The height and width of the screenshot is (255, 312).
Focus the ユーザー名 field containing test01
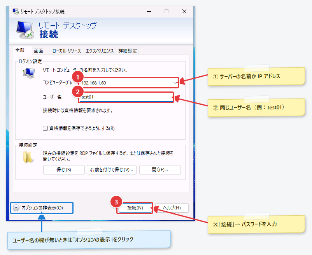point(126,97)
